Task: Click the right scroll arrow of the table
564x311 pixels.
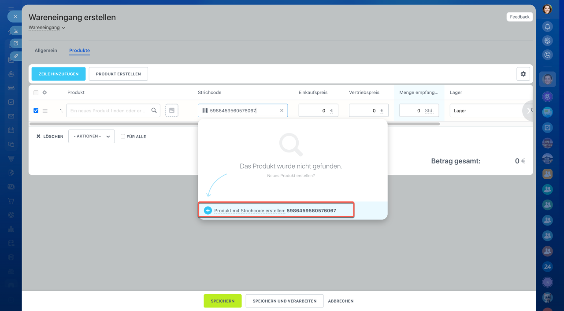Action: [528, 111]
